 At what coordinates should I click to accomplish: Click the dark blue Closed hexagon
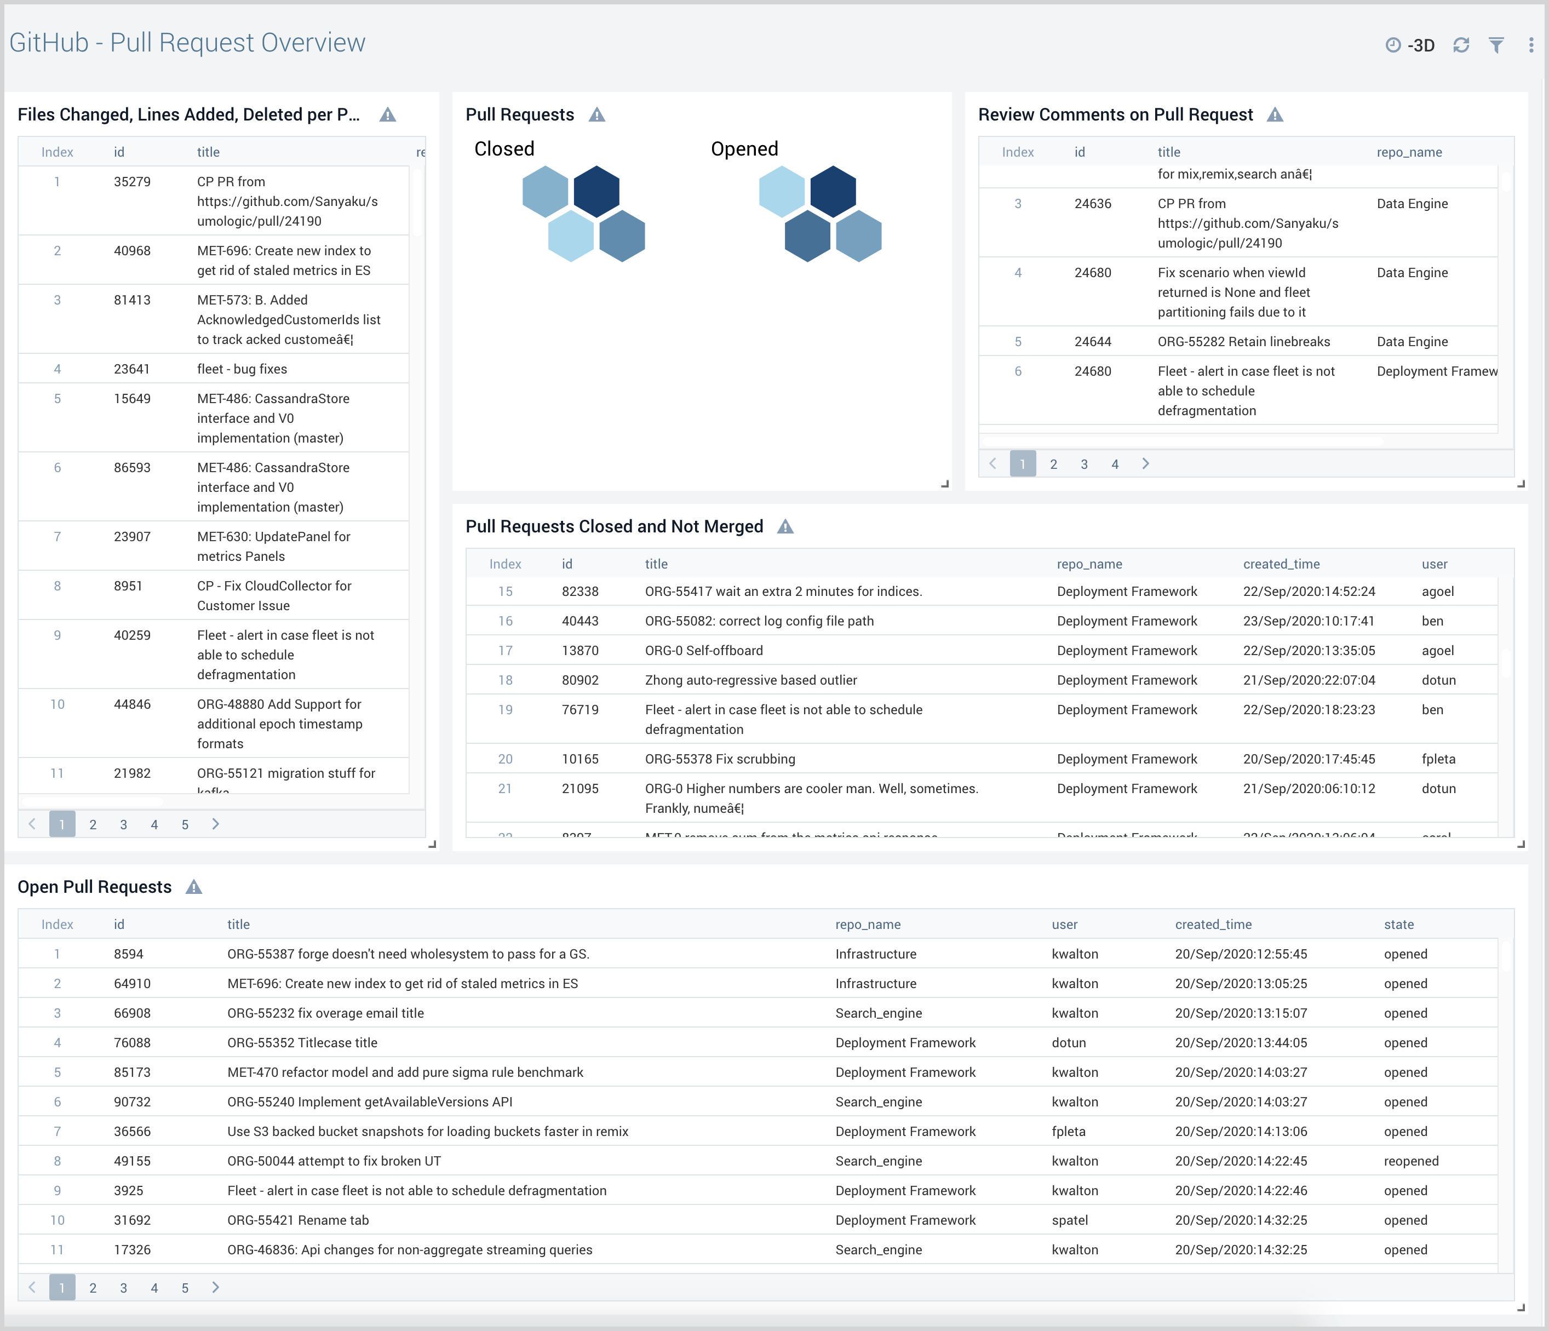pos(598,191)
